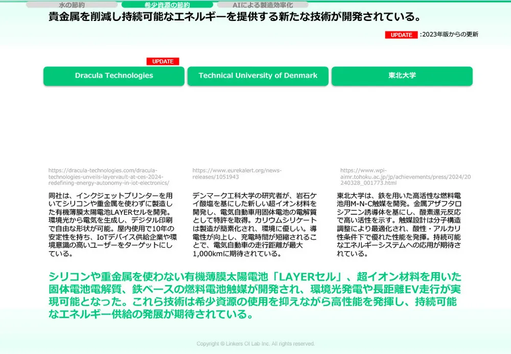Click the 2023年版からの更新 legend text
This screenshot has height=354, width=511.
coord(450,35)
